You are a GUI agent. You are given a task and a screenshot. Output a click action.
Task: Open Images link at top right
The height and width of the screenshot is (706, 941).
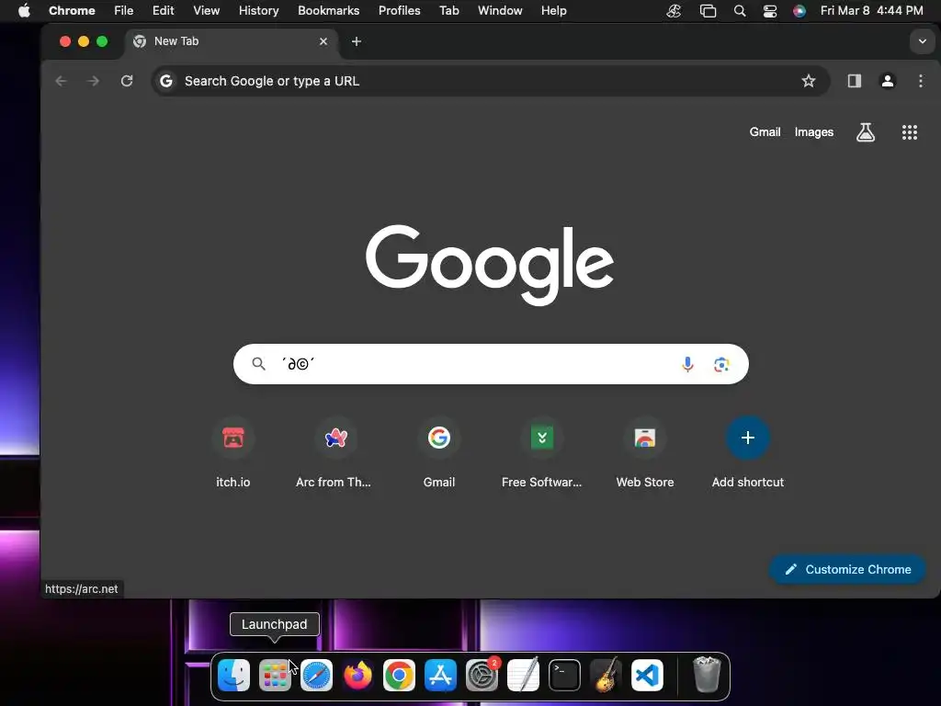coord(814,132)
